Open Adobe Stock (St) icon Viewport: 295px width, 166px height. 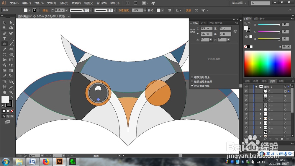coord(135,3)
